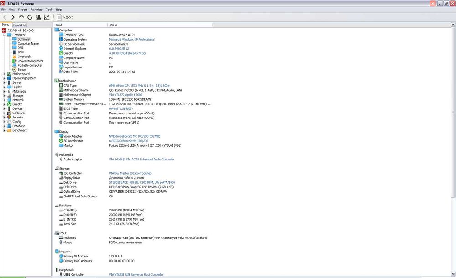Image resolution: width=456 pixels, height=278 pixels.
Task: Click the Security shield icon in tree
Action: (x=9, y=118)
